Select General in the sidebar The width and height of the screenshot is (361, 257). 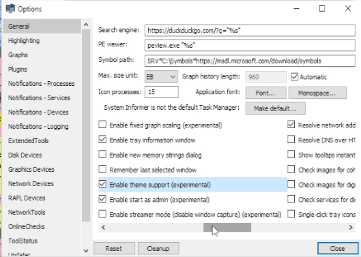pyautogui.click(x=42, y=26)
